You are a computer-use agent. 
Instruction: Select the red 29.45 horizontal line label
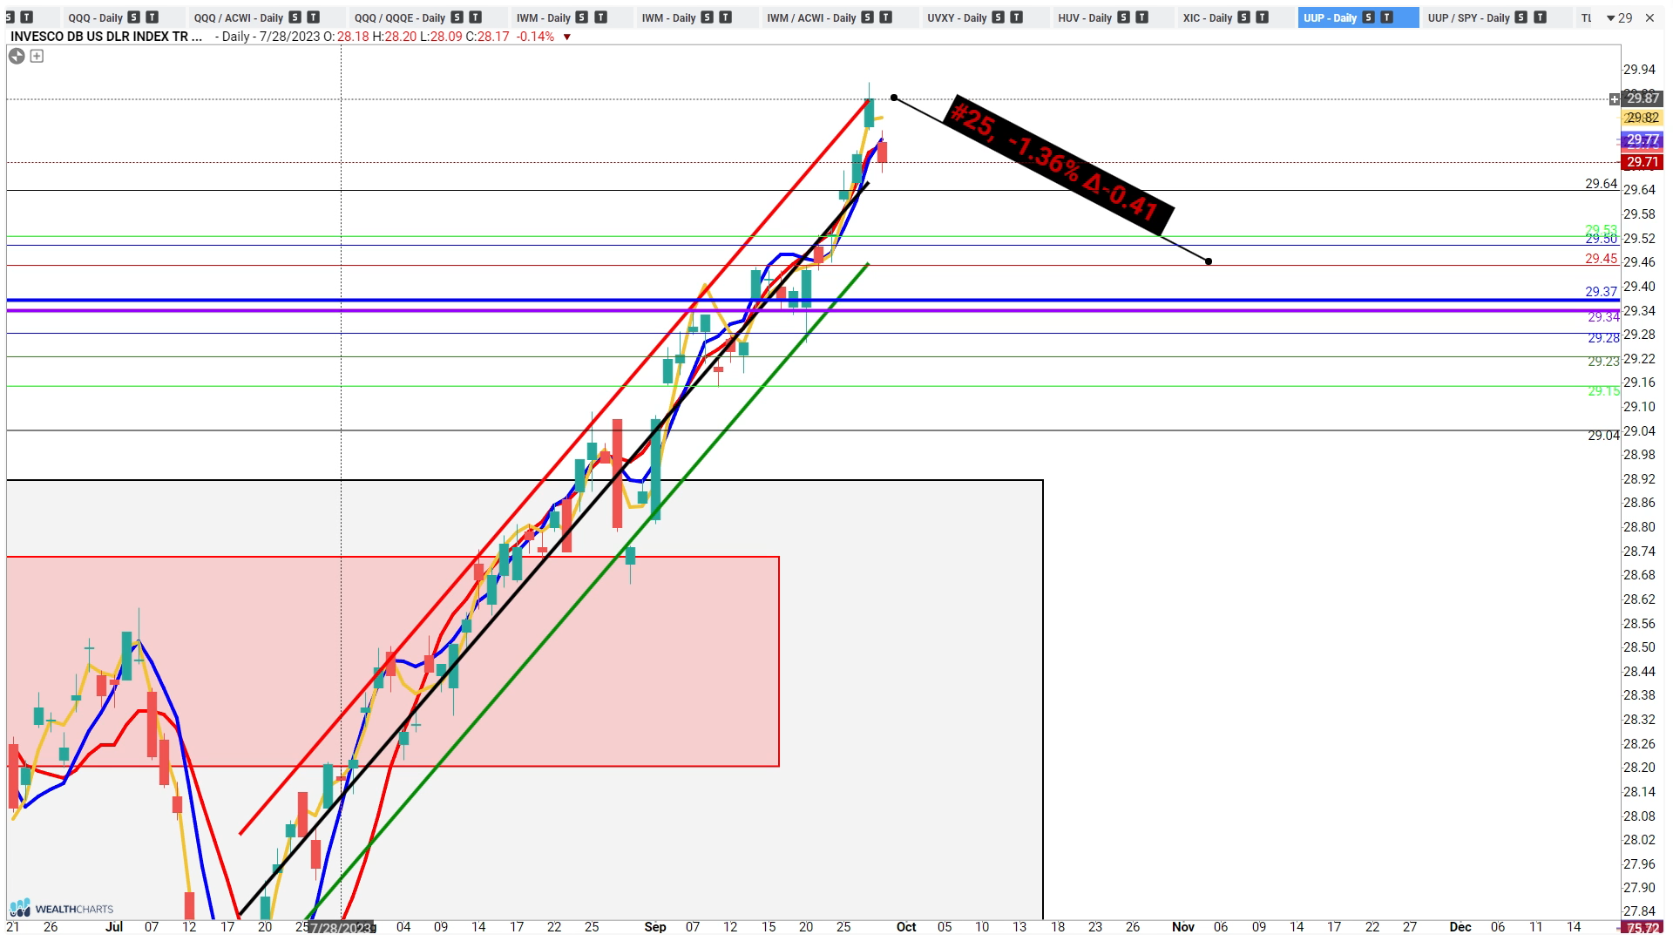(x=1601, y=259)
